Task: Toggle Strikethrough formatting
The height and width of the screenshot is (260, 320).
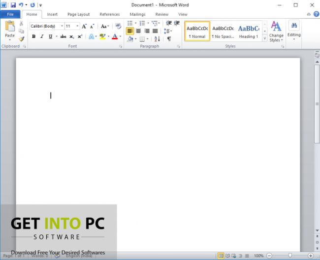Action: click(x=64, y=36)
